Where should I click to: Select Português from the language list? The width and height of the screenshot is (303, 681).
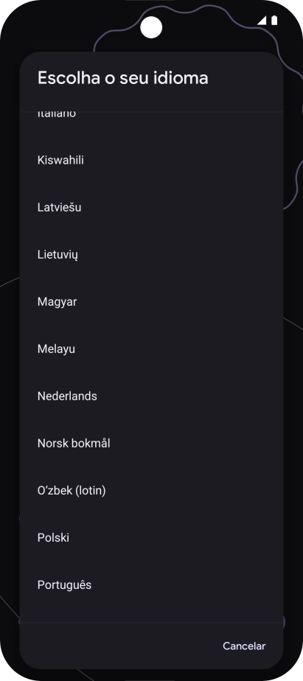tap(151, 585)
